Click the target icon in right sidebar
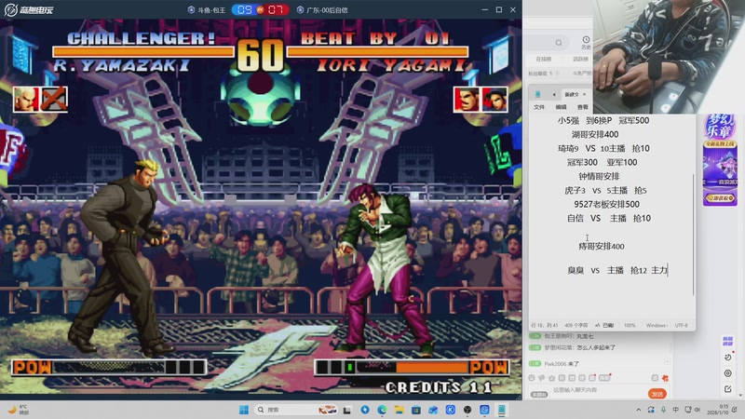 [x=728, y=373]
